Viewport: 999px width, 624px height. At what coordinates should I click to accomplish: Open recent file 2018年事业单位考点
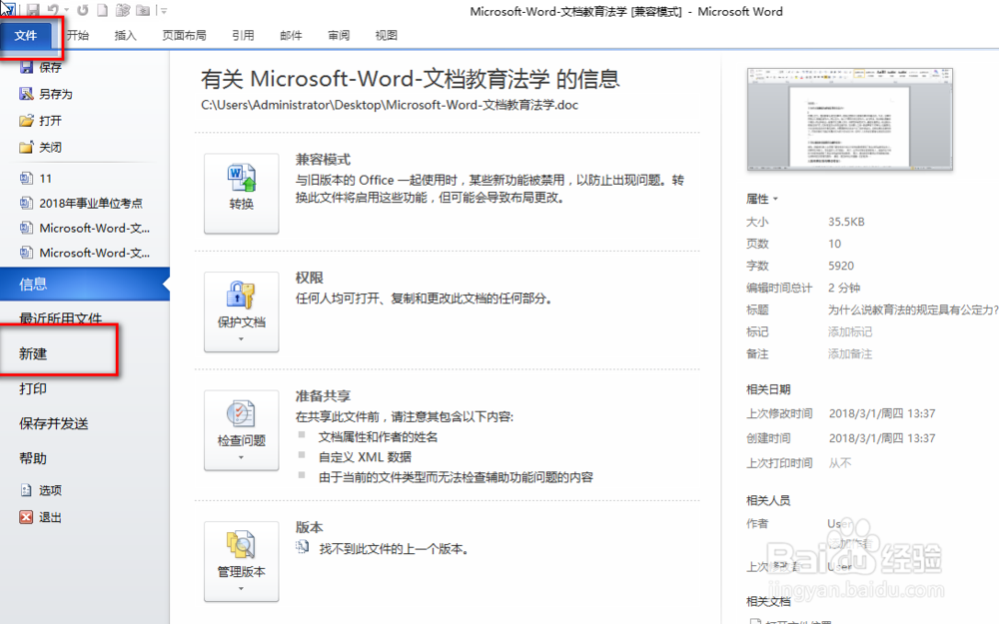point(81,203)
